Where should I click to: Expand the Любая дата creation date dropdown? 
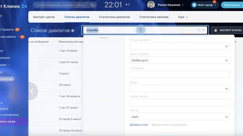180,60
